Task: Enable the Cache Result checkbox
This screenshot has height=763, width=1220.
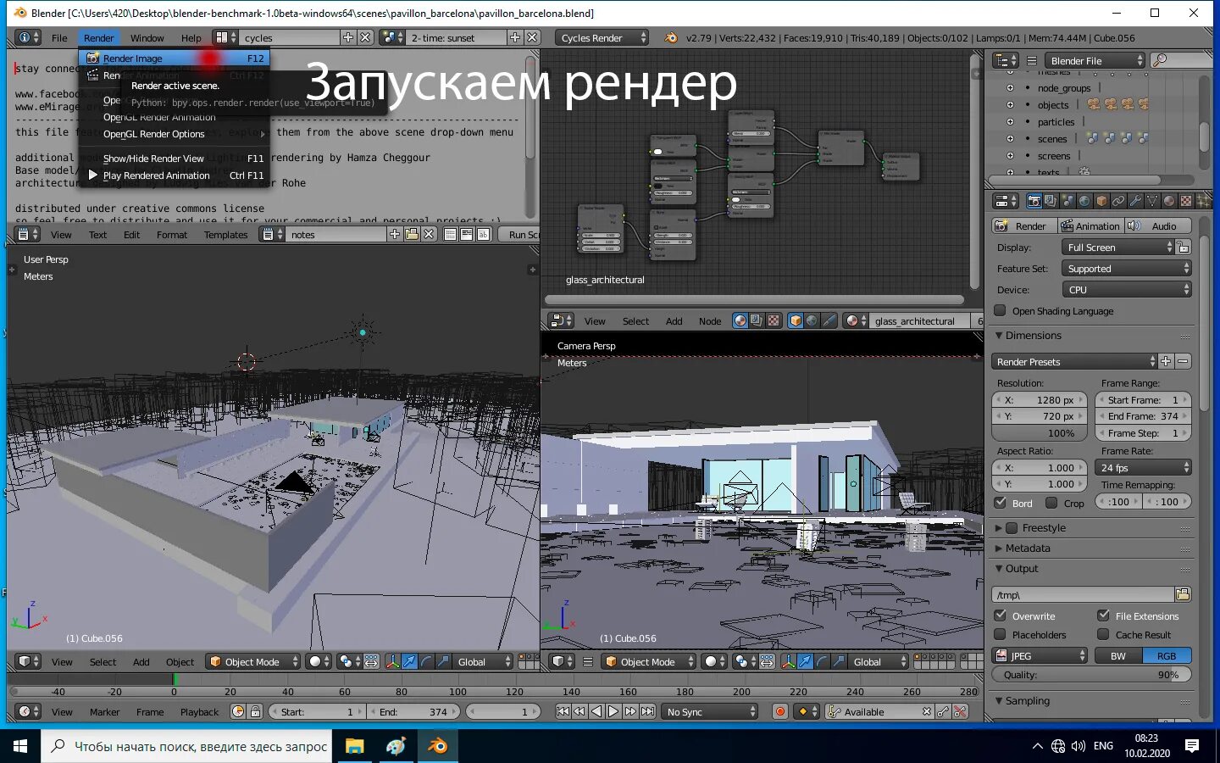Action: [1103, 634]
